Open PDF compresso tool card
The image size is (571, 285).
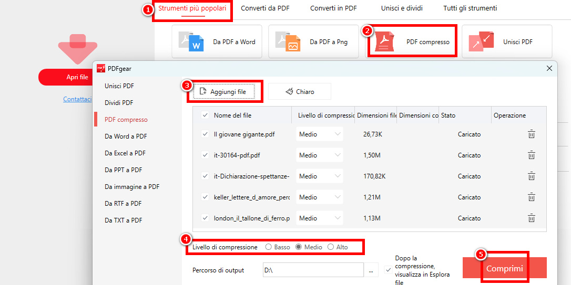411,41
